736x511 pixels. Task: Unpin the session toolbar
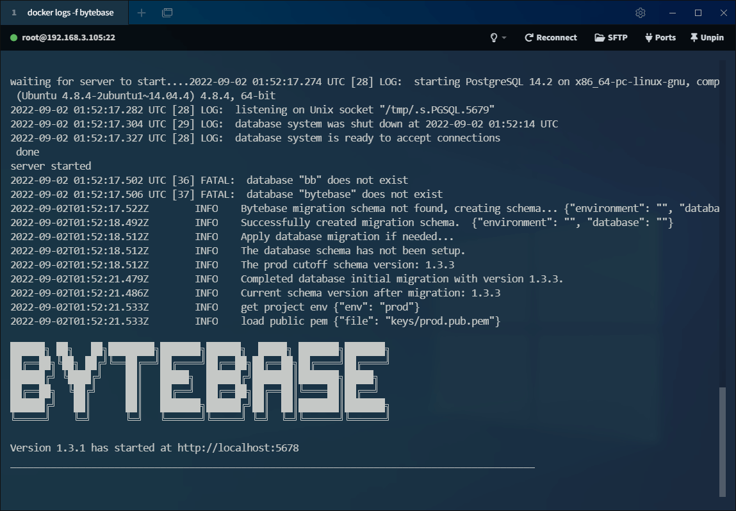(x=707, y=38)
